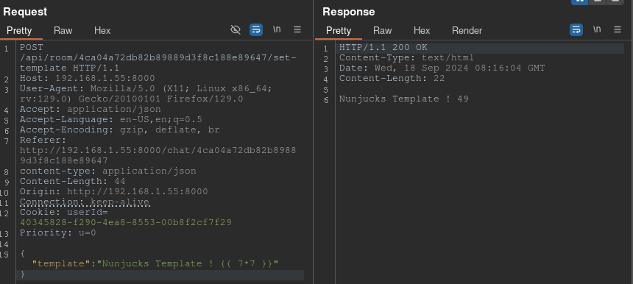Screen dimensions: 633x284
Task: Select the rightmost panel layout icon
Action: tap(615, 1)
